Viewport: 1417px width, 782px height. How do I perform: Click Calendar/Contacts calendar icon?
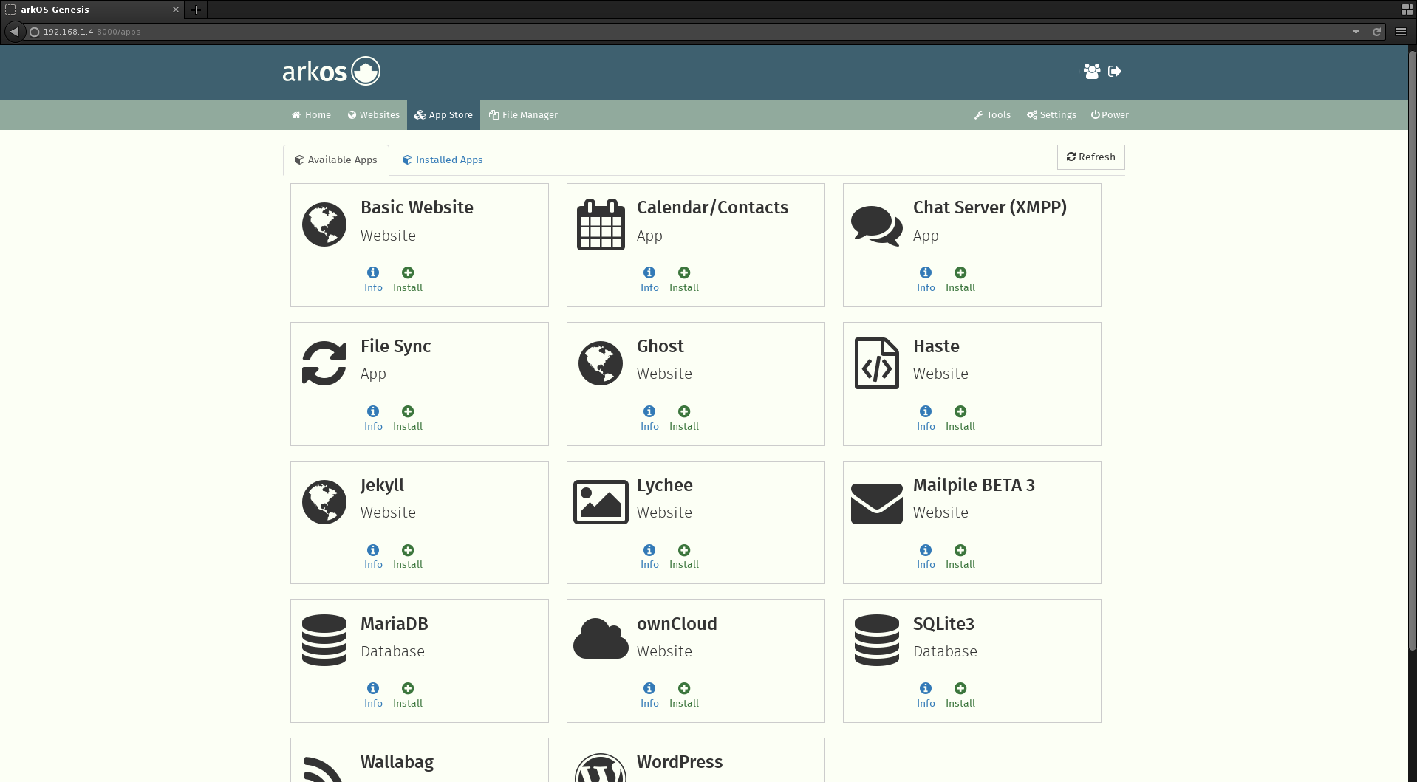[x=601, y=224]
